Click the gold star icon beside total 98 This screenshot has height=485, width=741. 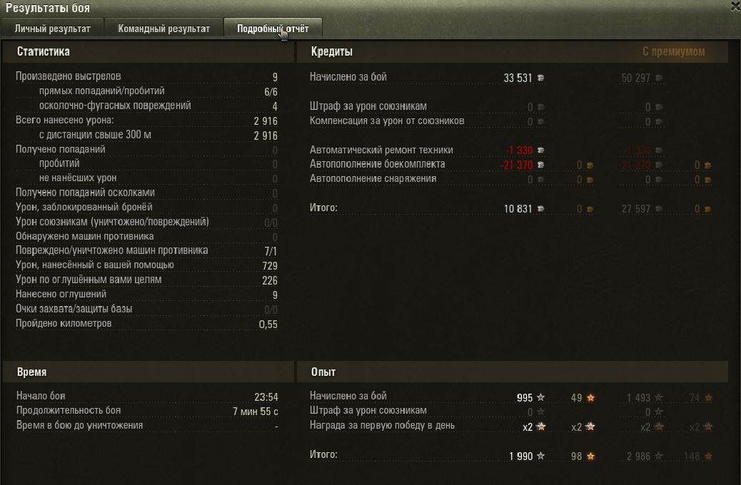tap(590, 456)
